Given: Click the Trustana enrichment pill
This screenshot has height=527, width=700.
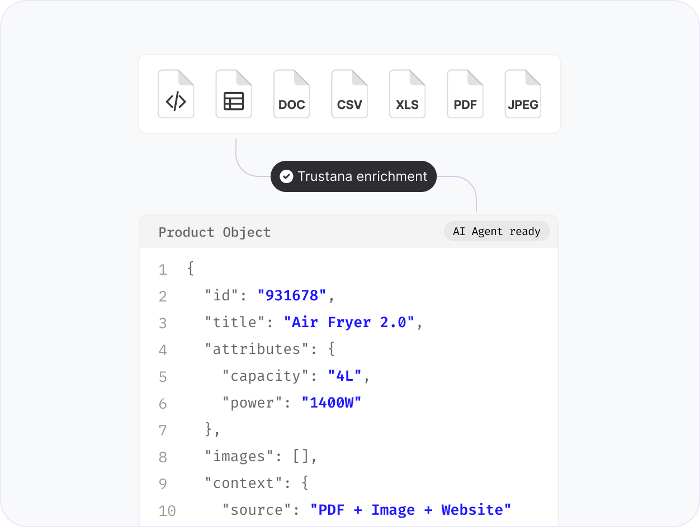Looking at the screenshot, I should pos(353,176).
